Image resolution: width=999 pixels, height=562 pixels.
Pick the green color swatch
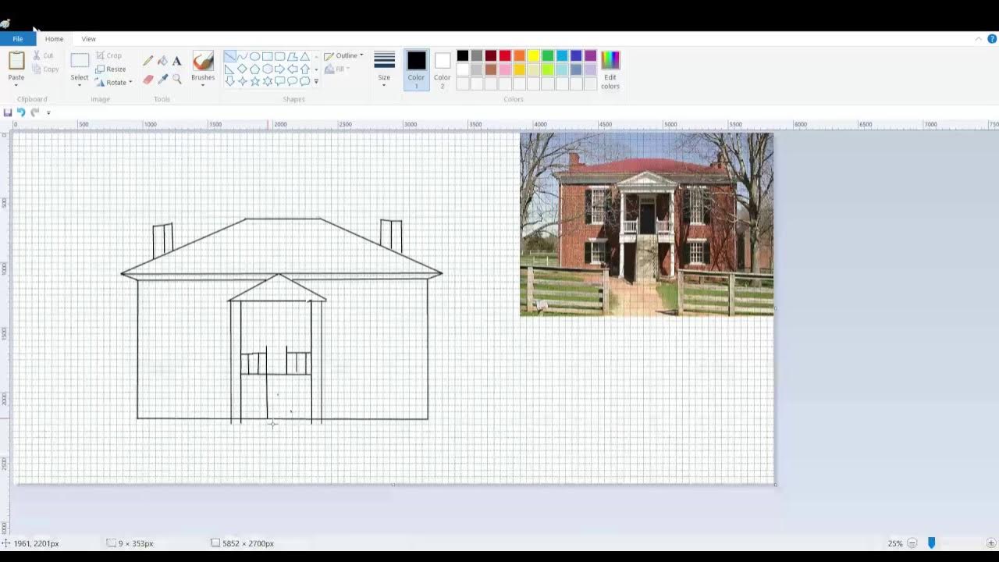point(547,55)
